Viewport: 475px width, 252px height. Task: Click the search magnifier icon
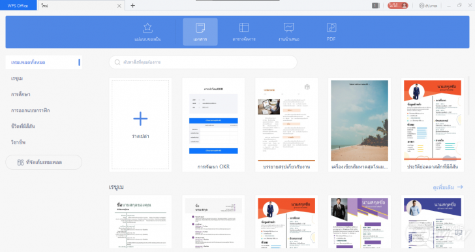pyautogui.click(x=117, y=62)
